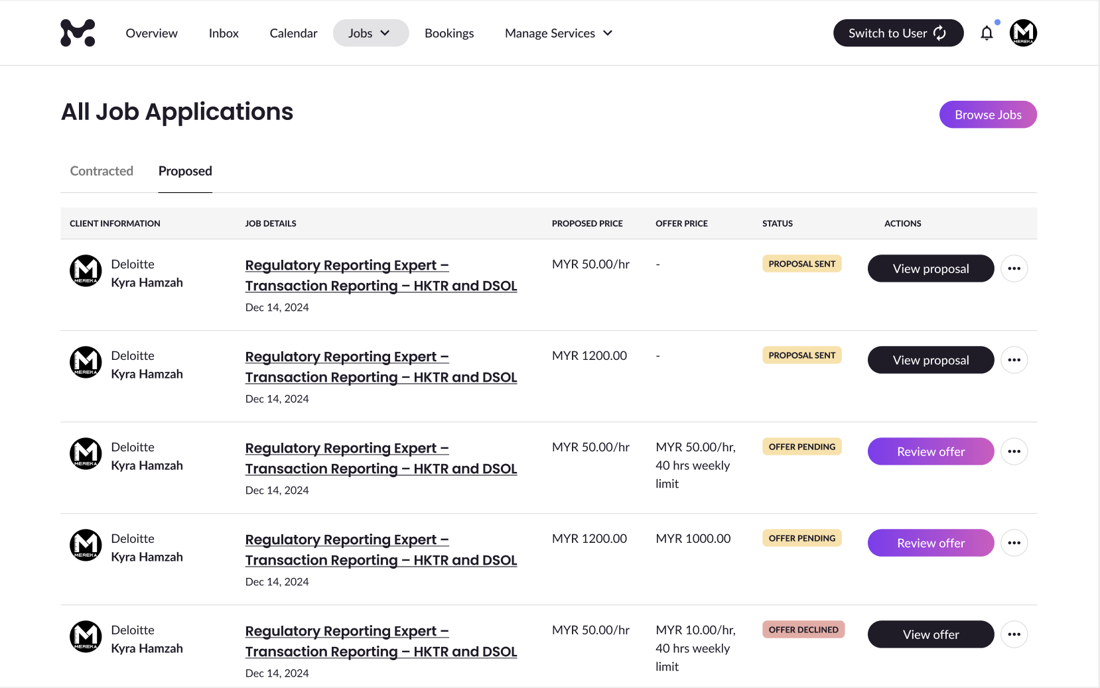The height and width of the screenshot is (688, 1100).
Task: Expand the Manage Services dropdown
Action: [x=558, y=33]
